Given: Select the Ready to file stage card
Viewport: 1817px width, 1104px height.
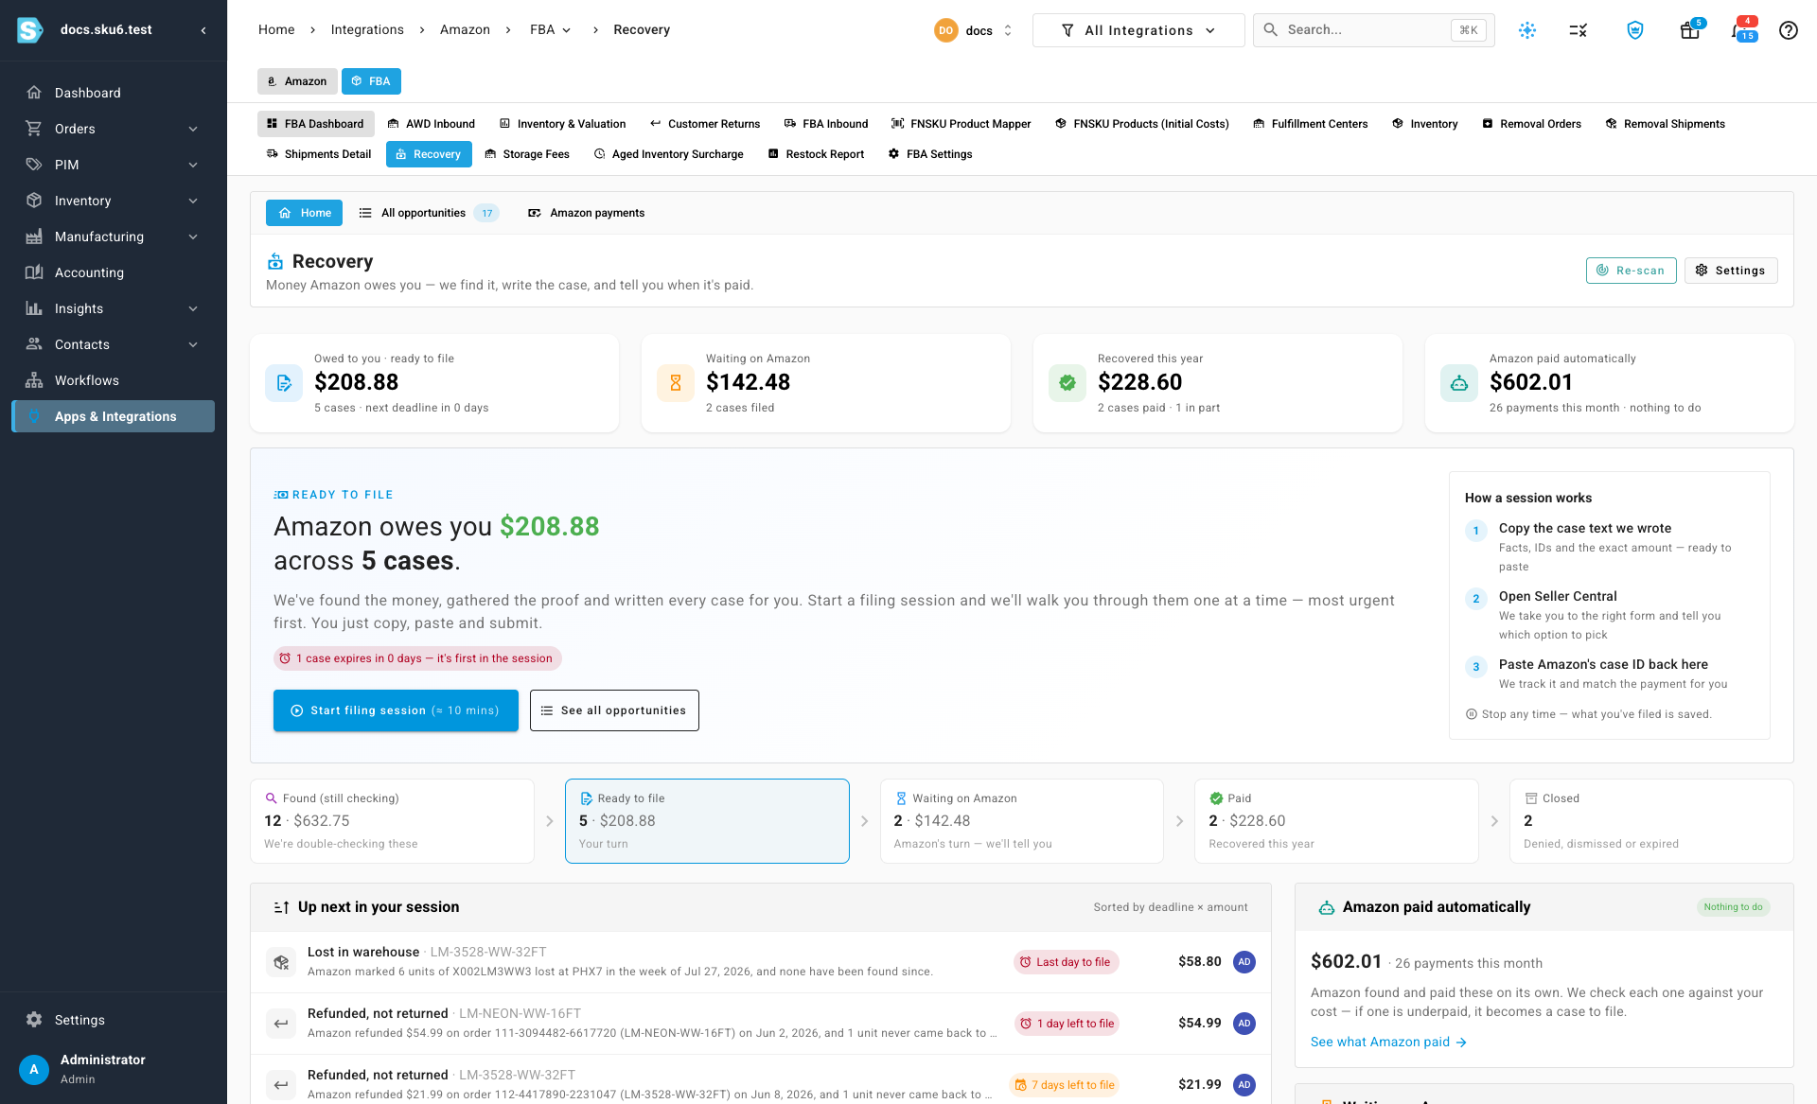Looking at the screenshot, I should (x=707, y=821).
